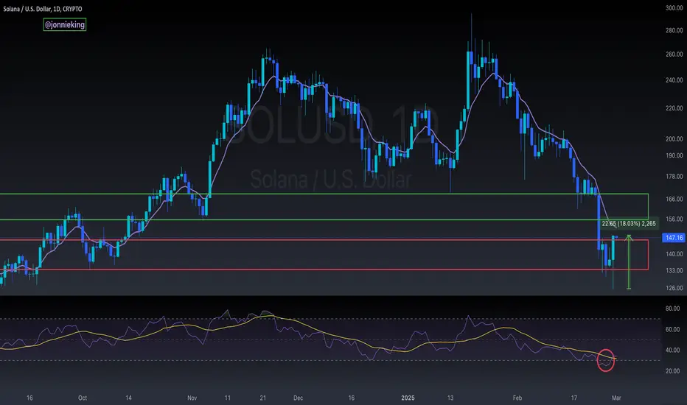Click the 17 date label after Feb
This screenshot has height=405, width=687.
574,398
